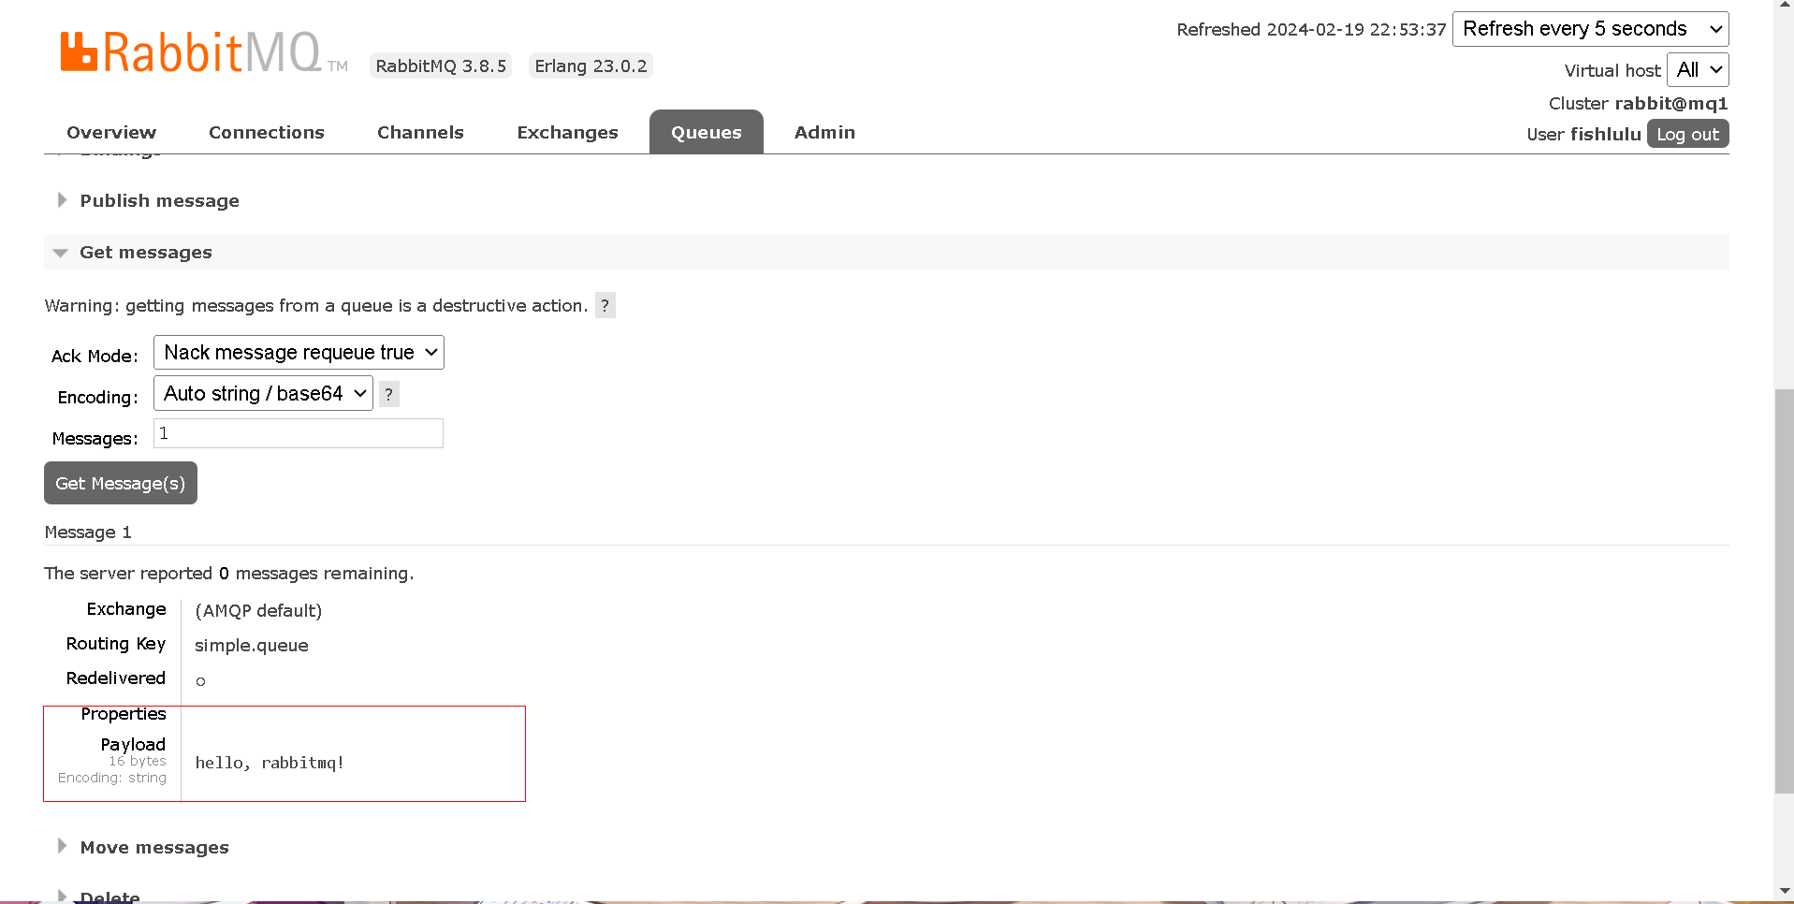Expand the Move messages section
The image size is (1794, 904).
pyautogui.click(x=154, y=848)
